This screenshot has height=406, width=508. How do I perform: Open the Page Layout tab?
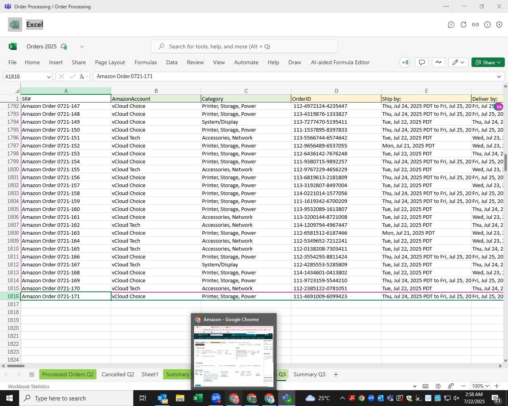[x=110, y=62]
